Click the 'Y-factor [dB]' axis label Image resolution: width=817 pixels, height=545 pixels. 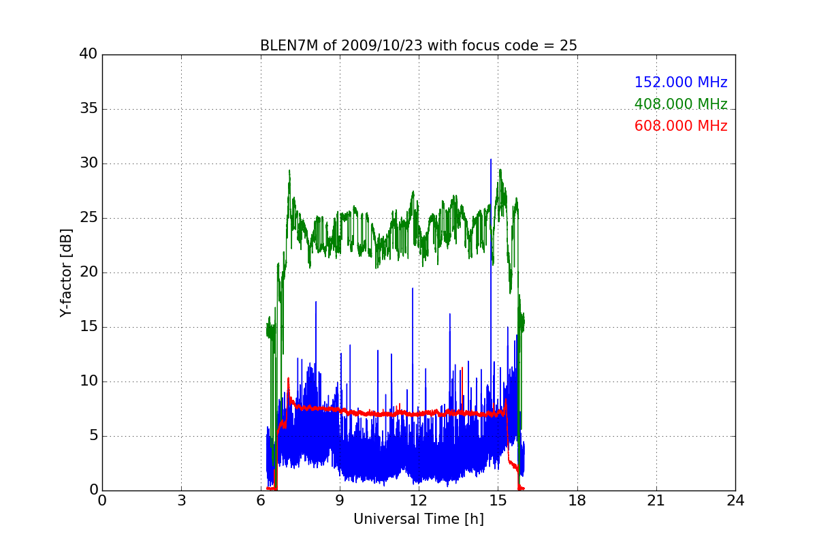point(65,272)
